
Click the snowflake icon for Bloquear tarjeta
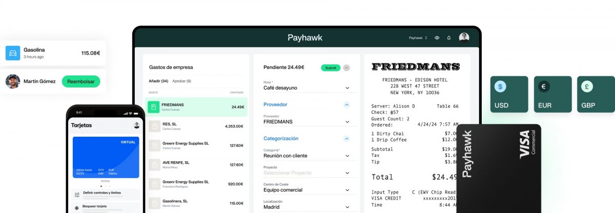(77, 208)
